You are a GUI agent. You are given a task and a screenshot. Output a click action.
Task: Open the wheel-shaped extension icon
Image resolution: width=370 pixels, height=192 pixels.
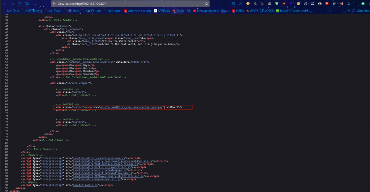click(x=306, y=4)
